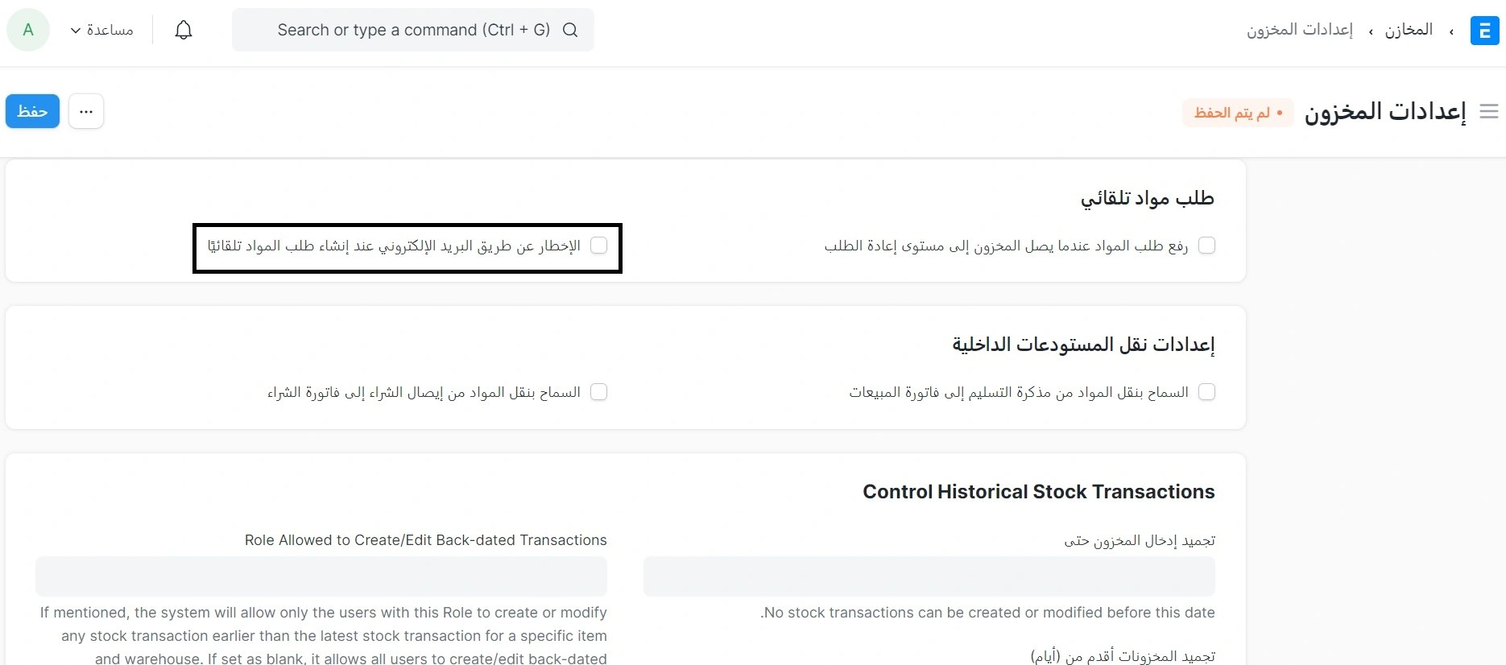Check السماح بنقل المواد من مذكرة التسليم
Image resolution: width=1506 pixels, height=665 pixels.
coord(1206,391)
